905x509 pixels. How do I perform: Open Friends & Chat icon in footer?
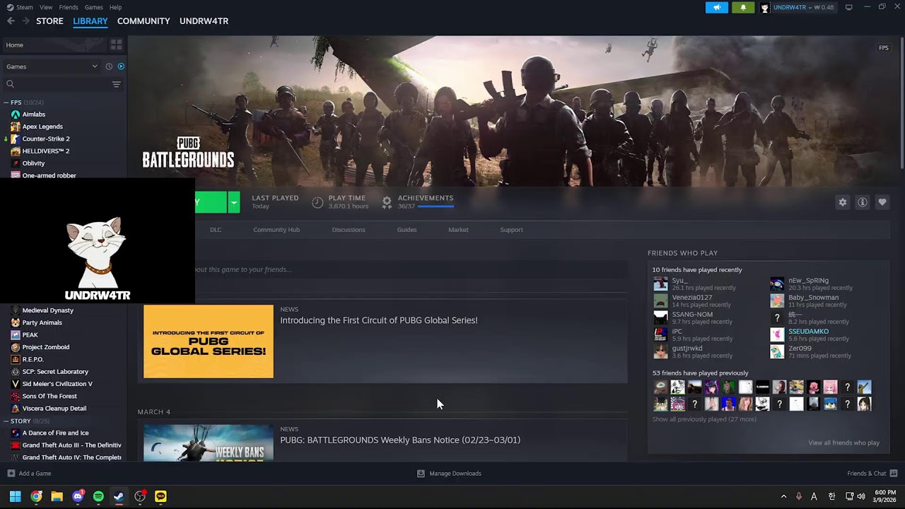pos(894,474)
